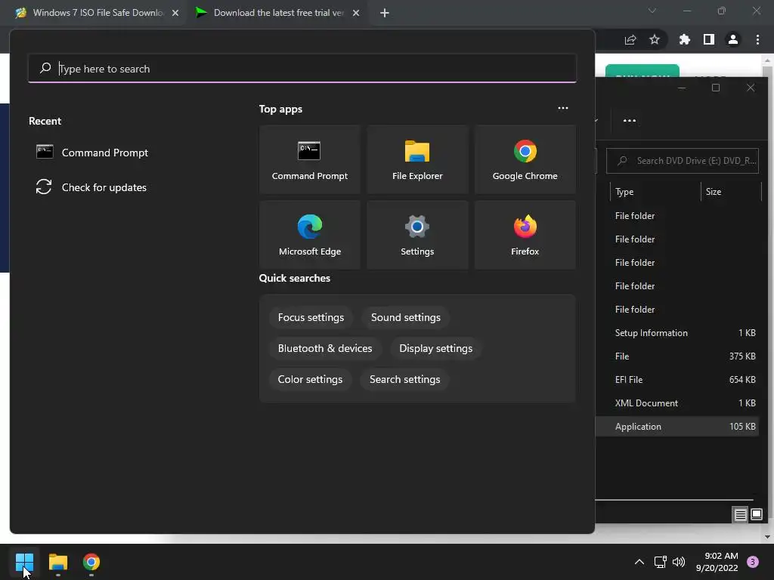Select the EFI File row
The image size is (774, 580).
click(677, 380)
